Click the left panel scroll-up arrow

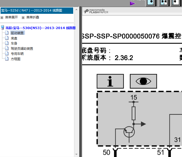click(76, 9)
